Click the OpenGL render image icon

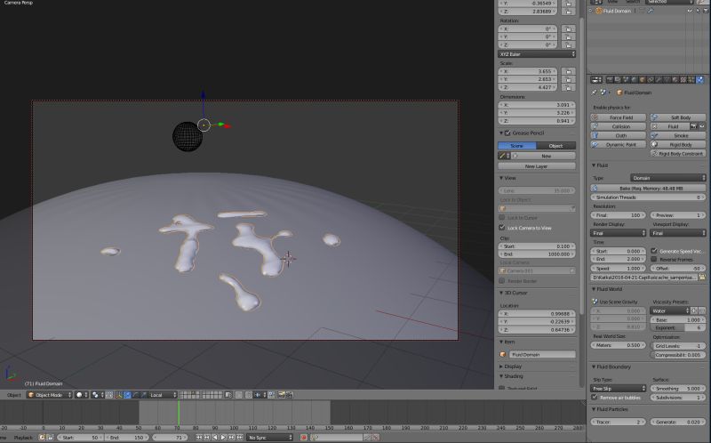pos(282,395)
